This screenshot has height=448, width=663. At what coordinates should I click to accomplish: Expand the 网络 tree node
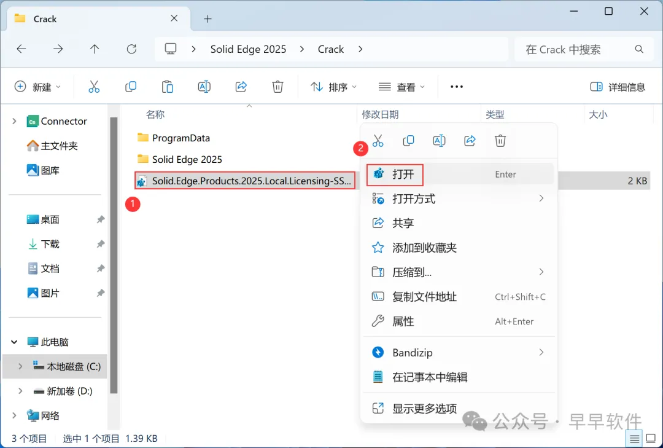(x=14, y=415)
